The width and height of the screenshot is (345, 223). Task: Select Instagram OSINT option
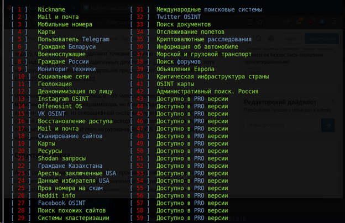tap(63, 99)
